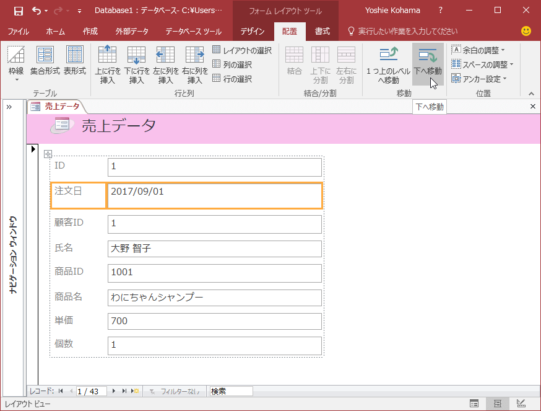Click the 商品ID field 1001
Screen dimensions: 541x411
pos(215,273)
